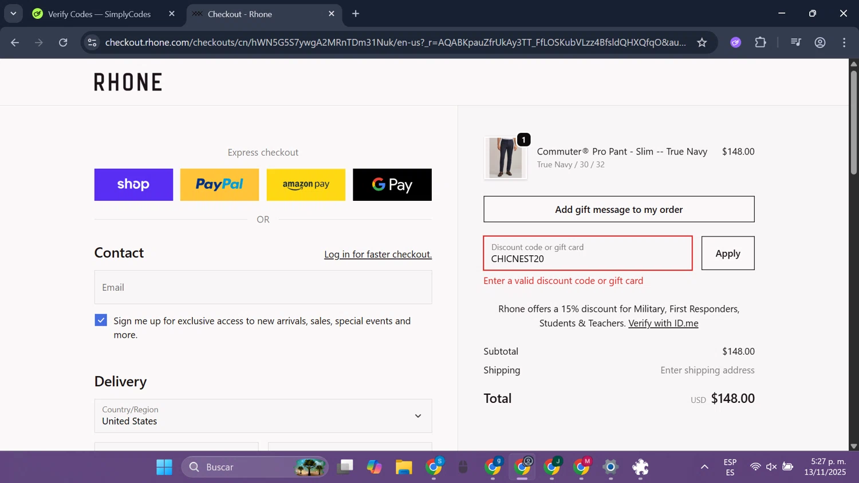
Task: Click the RHONE logo
Action: click(128, 82)
